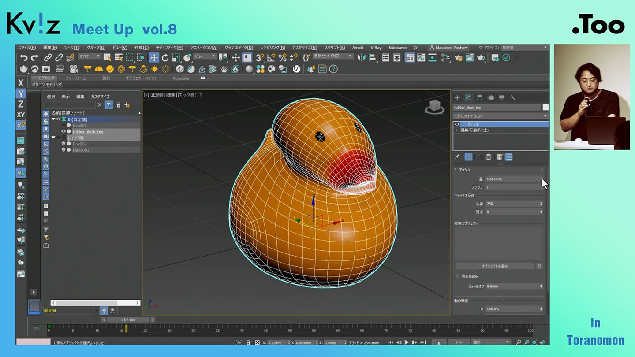The image size is (635, 357).
Task: Click the trash icon to remove modifier
Action: 489,157
